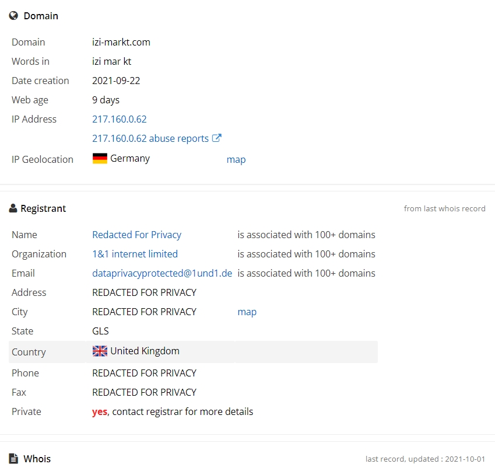The width and height of the screenshot is (495, 471).
Task: Open the map link next to Germany
Action: point(236,160)
